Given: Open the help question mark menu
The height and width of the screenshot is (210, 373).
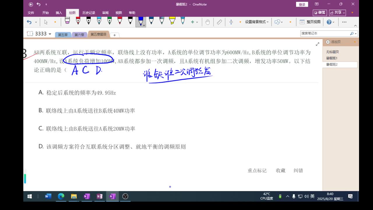Looking at the screenshot, I should click(330, 22).
